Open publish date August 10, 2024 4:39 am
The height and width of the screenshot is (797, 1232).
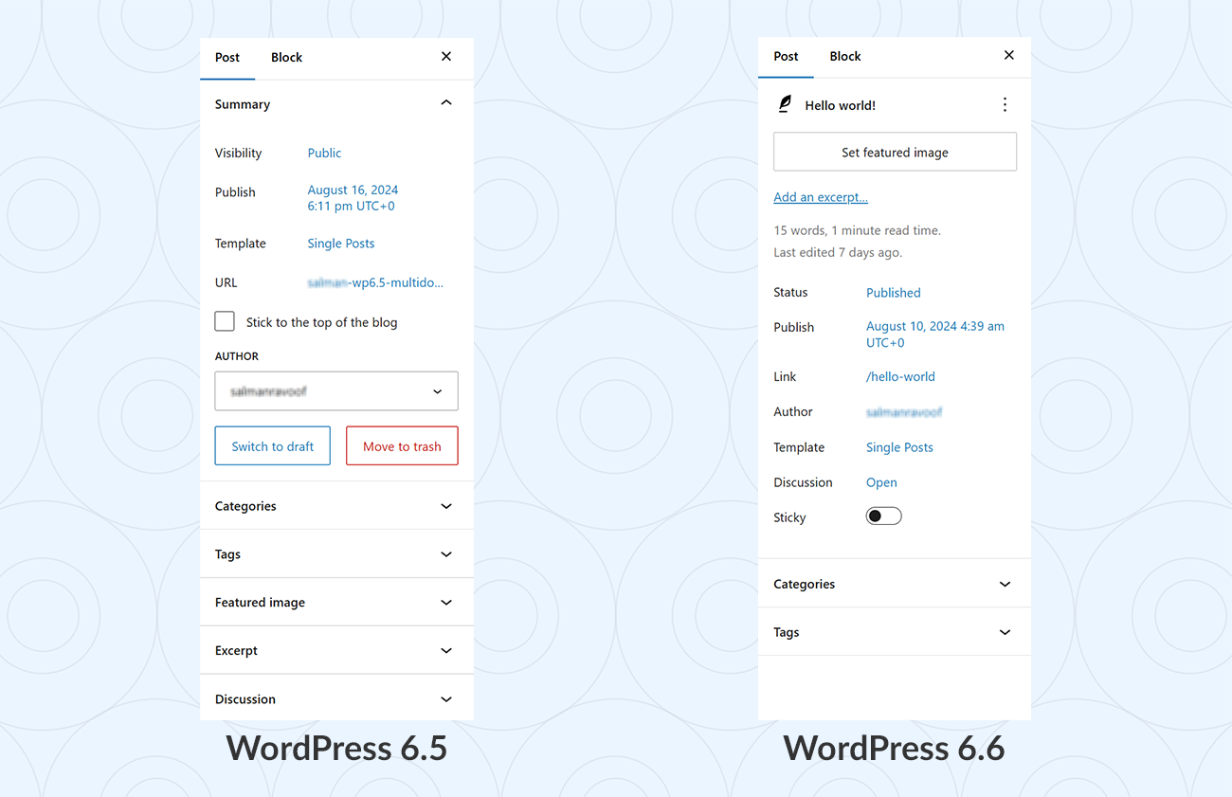coord(935,335)
